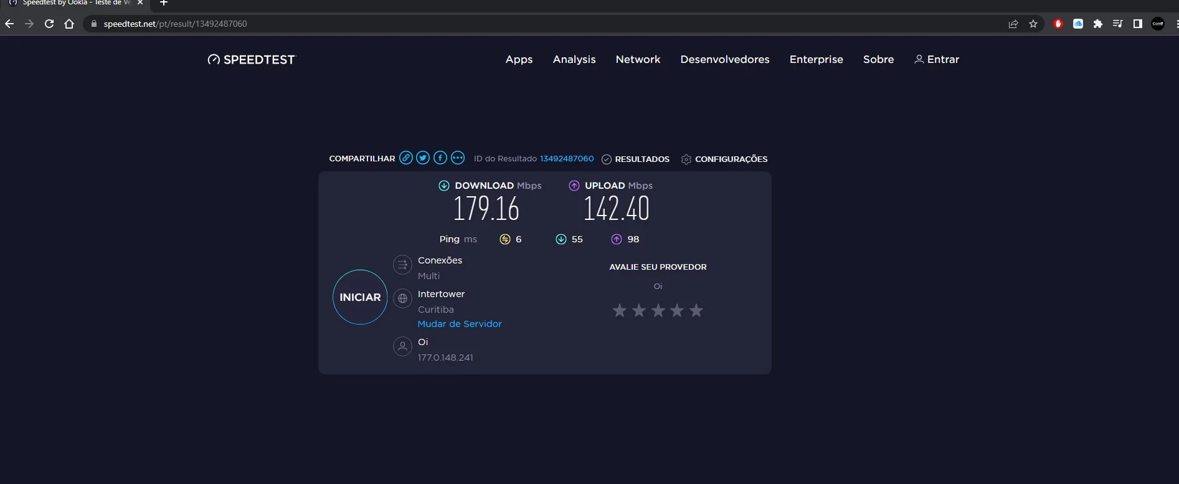Open CONFIGURAÇÕES settings
The image size is (1179, 484).
coord(724,159)
